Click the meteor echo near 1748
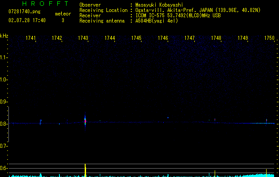The width and height of the screenshot is (279, 177). click(215, 119)
